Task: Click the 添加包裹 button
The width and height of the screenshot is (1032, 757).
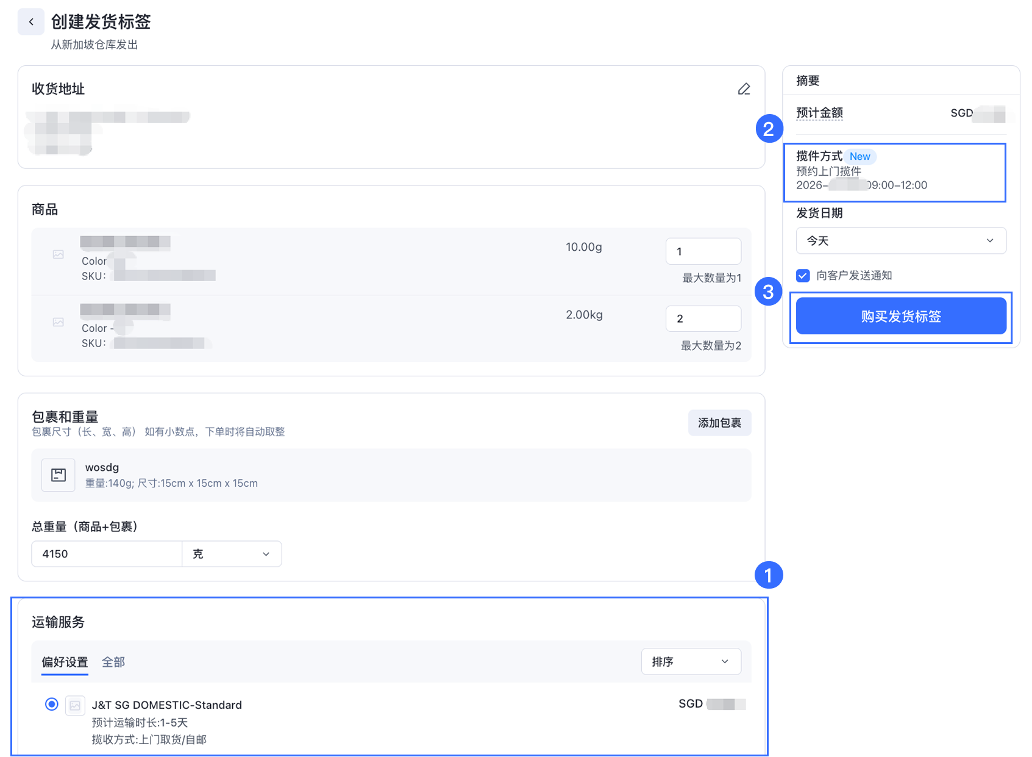Action: pos(719,423)
